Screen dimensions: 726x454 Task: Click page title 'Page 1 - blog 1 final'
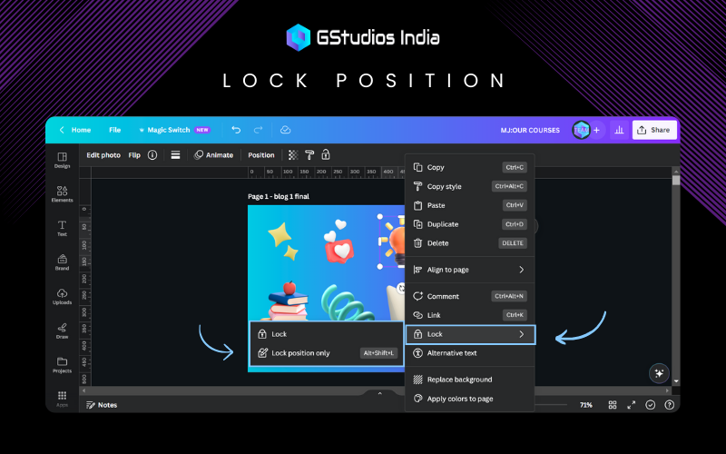pos(279,196)
